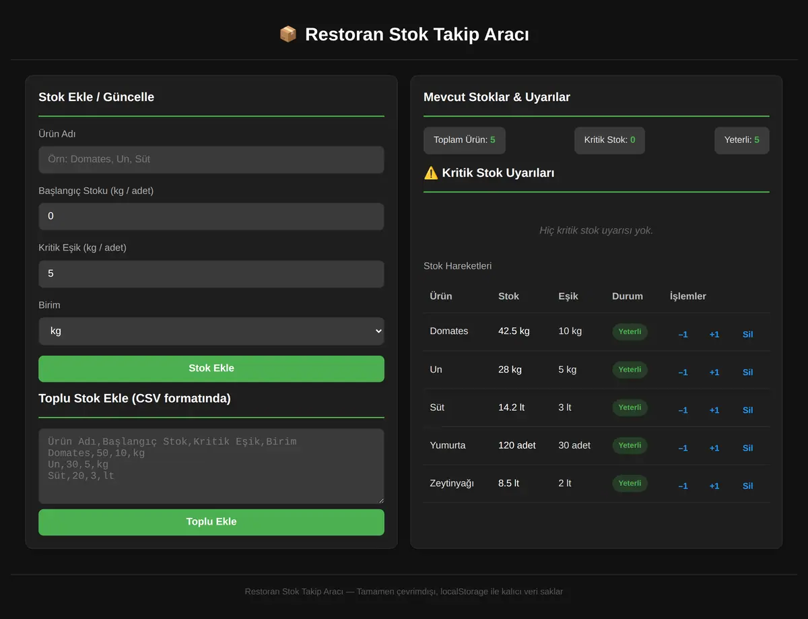Delete the Süt row
Viewport: 808px width, 619px height.
click(747, 410)
